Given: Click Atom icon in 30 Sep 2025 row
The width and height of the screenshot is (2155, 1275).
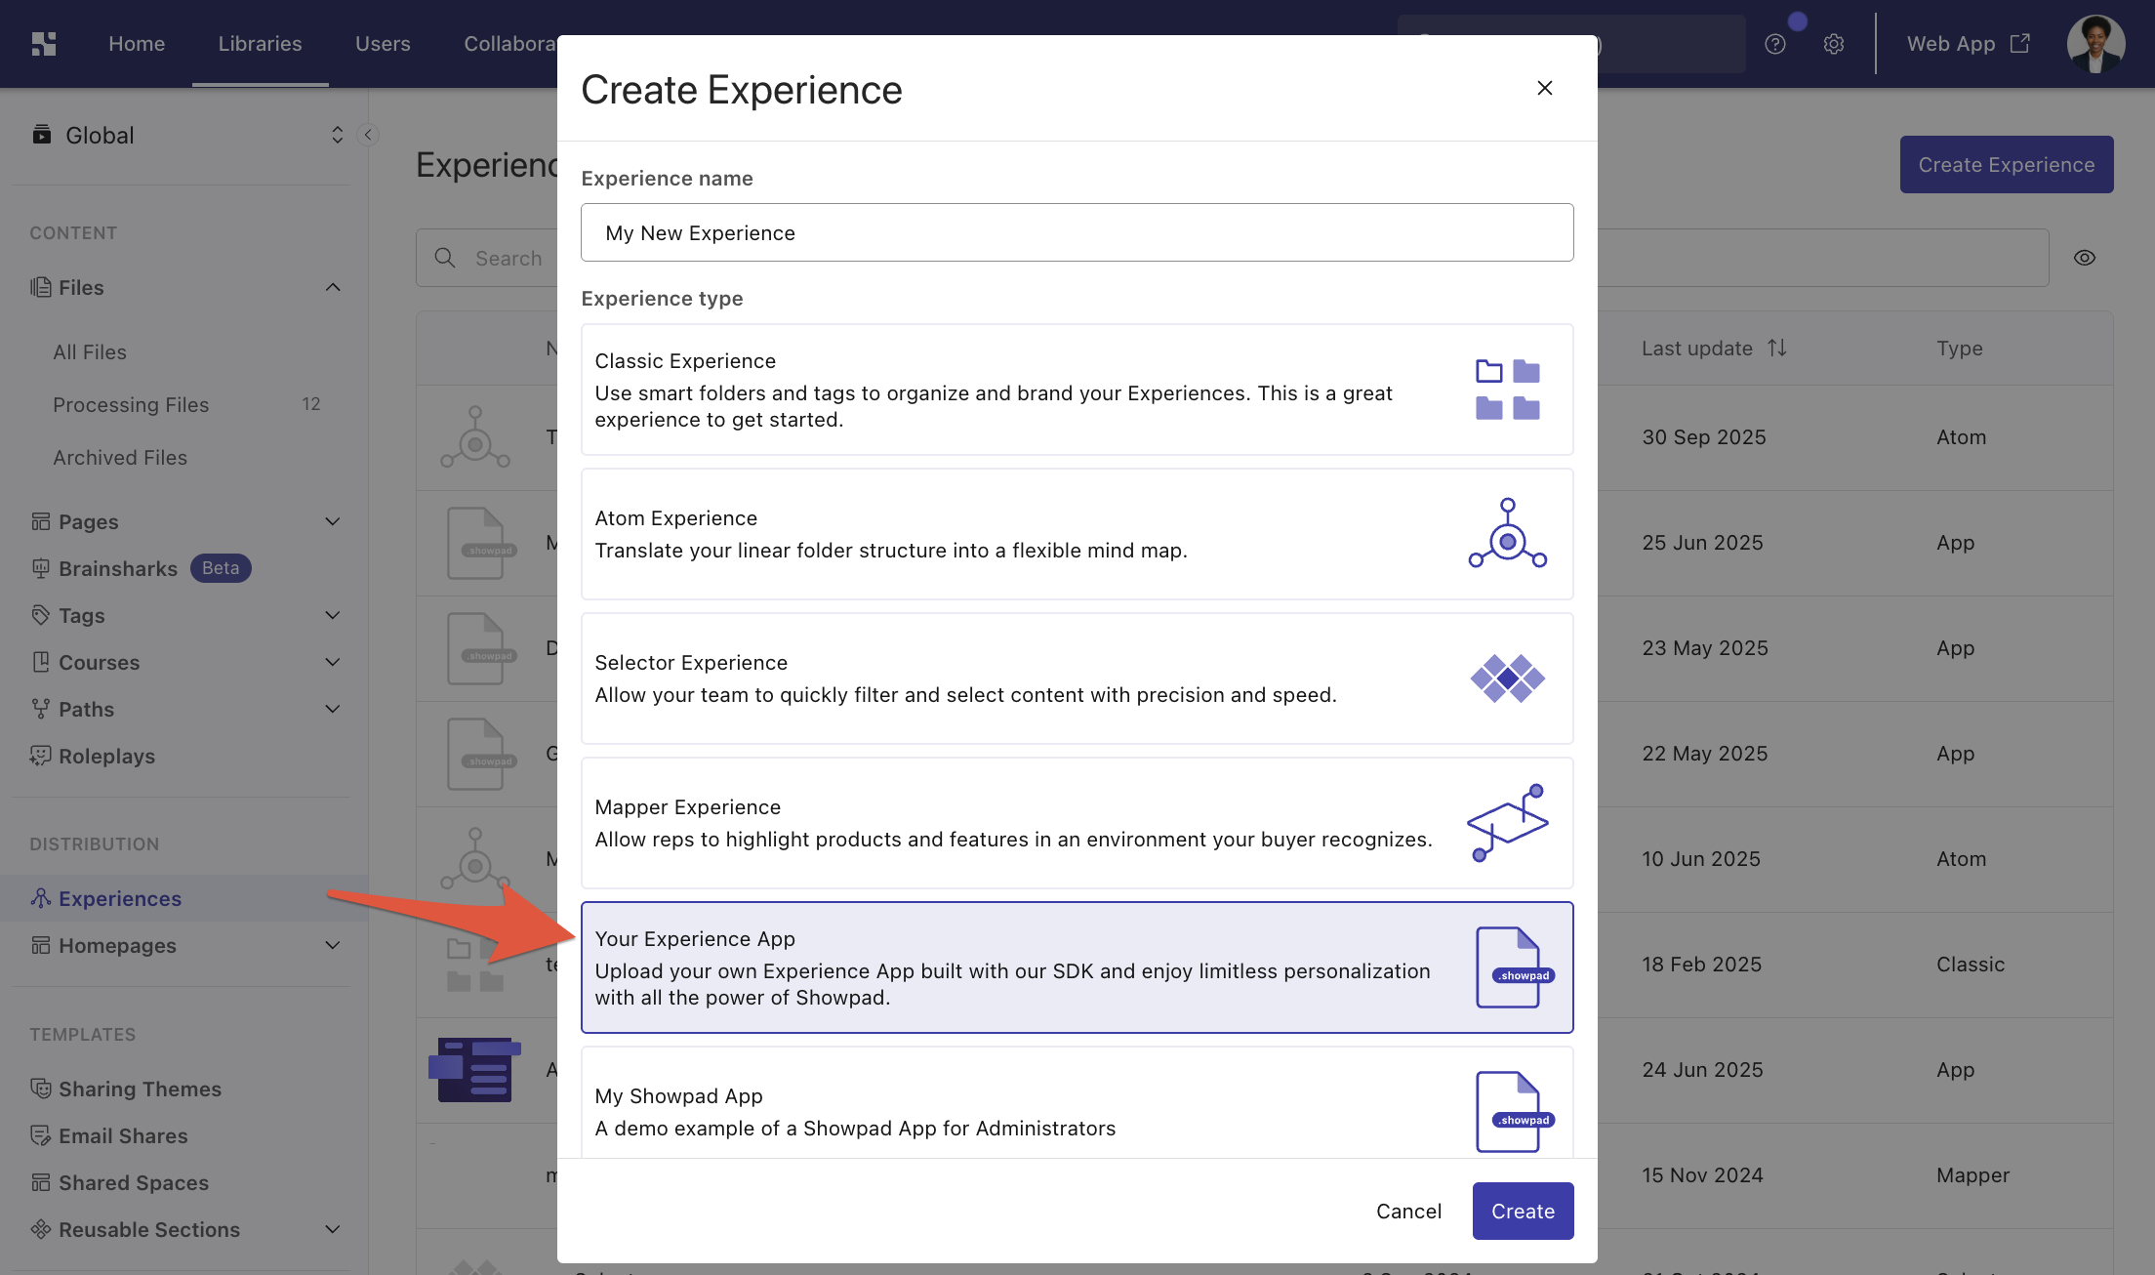Looking at the screenshot, I should 475,437.
